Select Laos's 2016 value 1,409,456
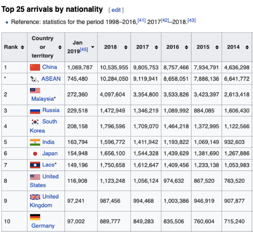The width and height of the screenshot is (253, 232). [x=176, y=165]
